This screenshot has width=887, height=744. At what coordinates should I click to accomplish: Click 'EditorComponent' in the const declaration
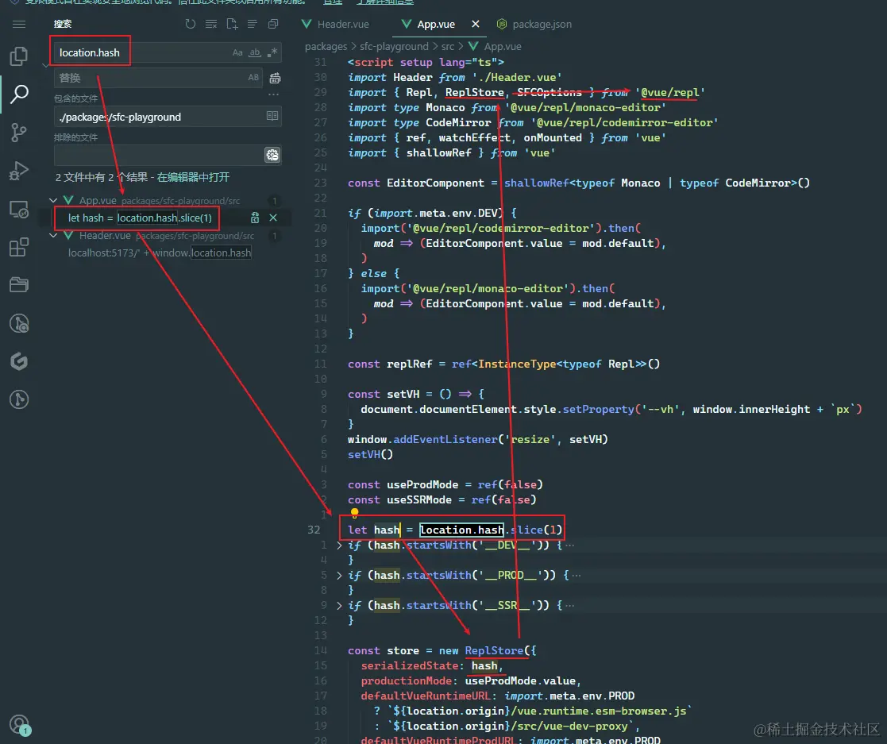435,183
